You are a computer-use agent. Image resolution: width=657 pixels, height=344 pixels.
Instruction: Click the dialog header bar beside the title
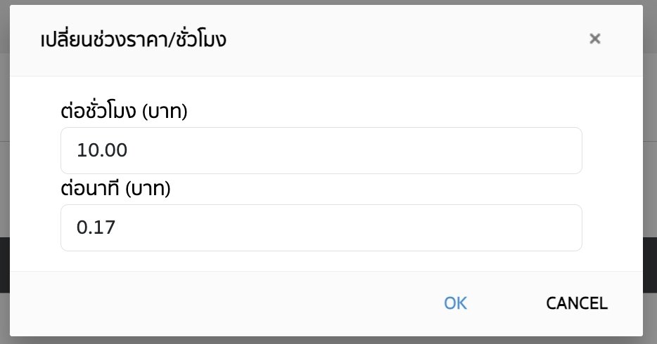point(398,40)
